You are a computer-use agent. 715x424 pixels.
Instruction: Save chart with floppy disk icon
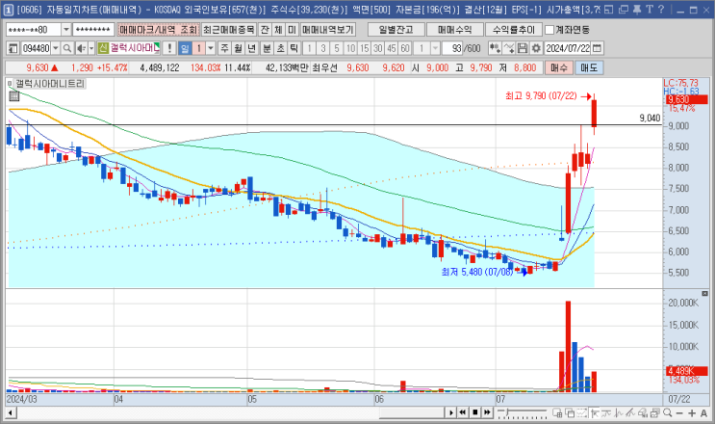pyautogui.click(x=523, y=48)
